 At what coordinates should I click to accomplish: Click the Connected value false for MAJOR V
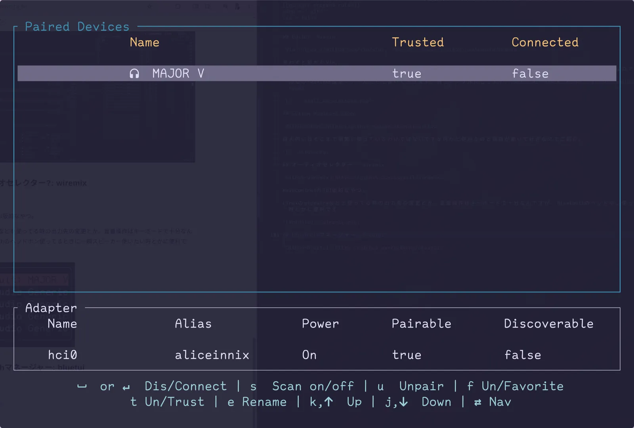(530, 74)
